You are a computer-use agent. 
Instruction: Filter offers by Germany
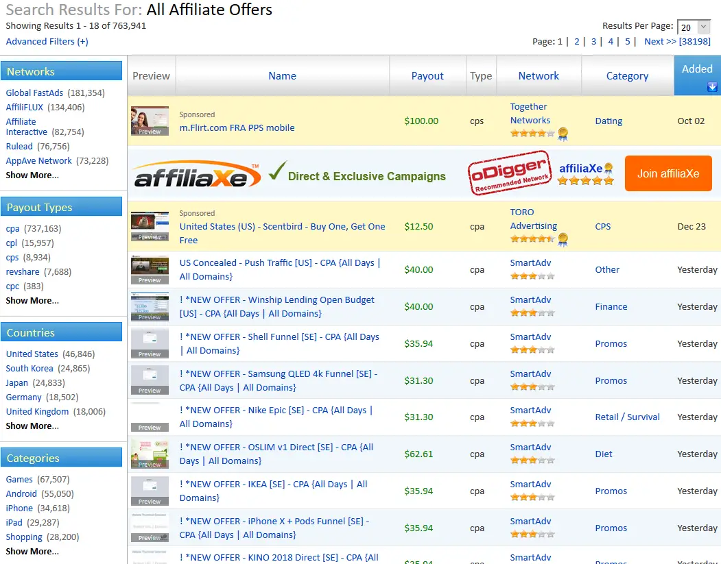click(x=23, y=397)
